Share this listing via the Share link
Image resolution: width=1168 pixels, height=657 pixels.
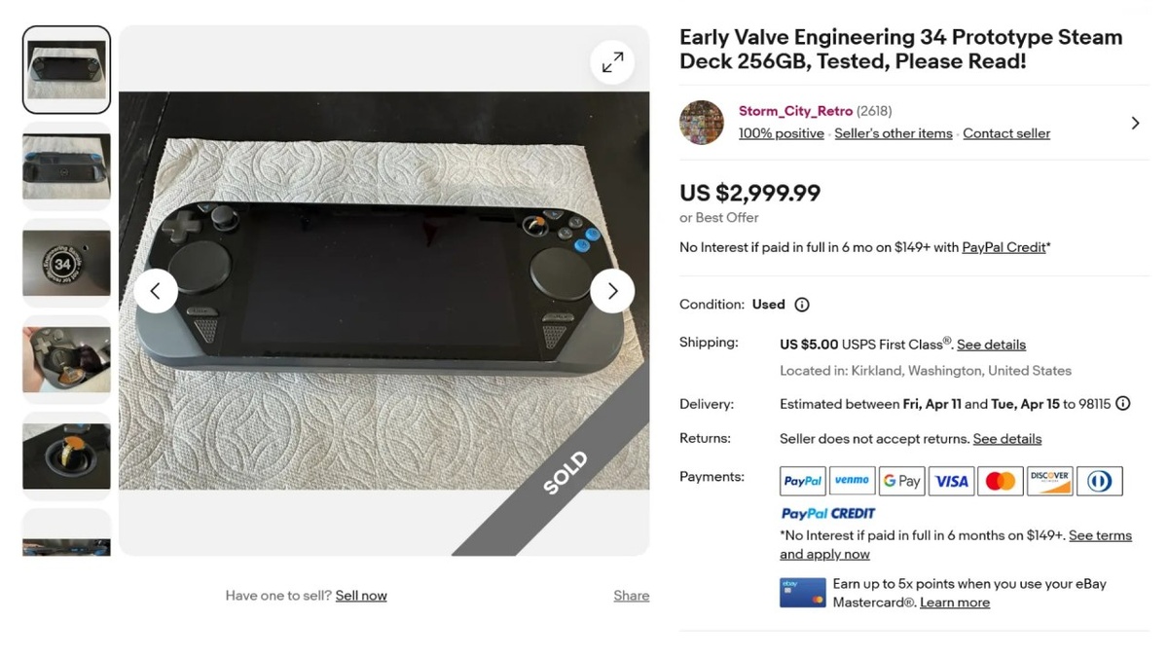pos(632,596)
